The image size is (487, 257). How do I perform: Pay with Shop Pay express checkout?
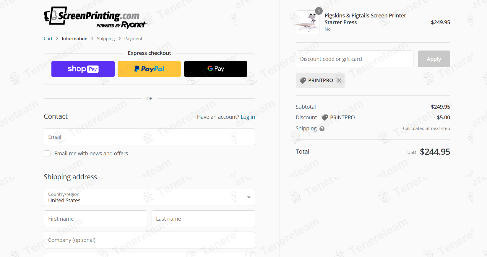pos(83,69)
